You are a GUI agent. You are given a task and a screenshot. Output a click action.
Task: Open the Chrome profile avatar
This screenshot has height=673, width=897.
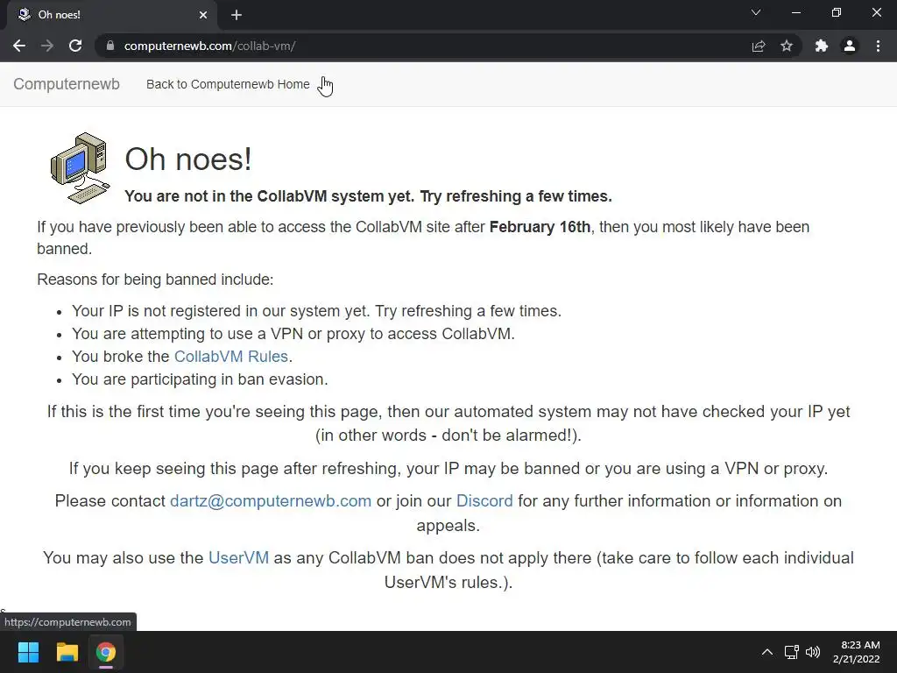pyautogui.click(x=850, y=46)
